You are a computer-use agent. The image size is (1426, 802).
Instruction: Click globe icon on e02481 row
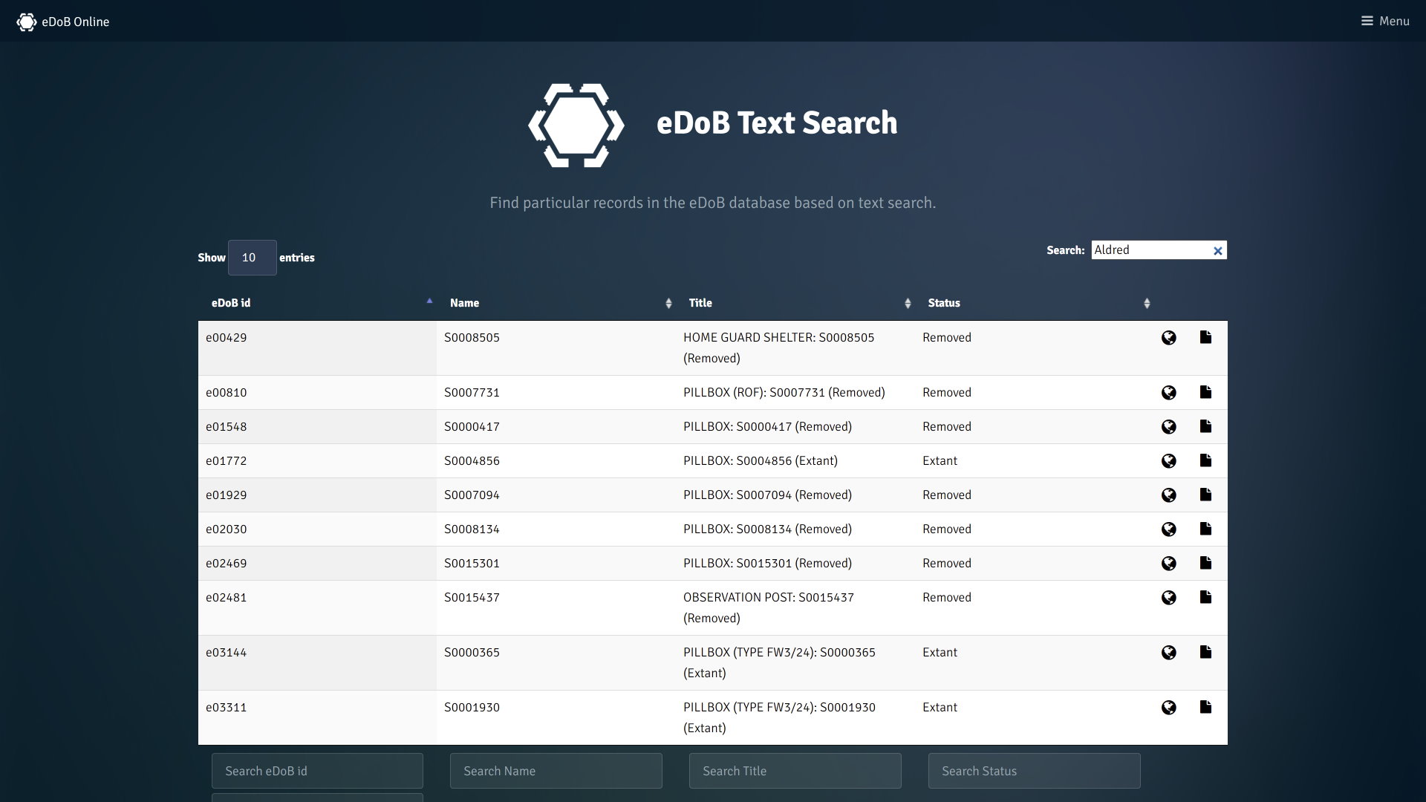1168,598
